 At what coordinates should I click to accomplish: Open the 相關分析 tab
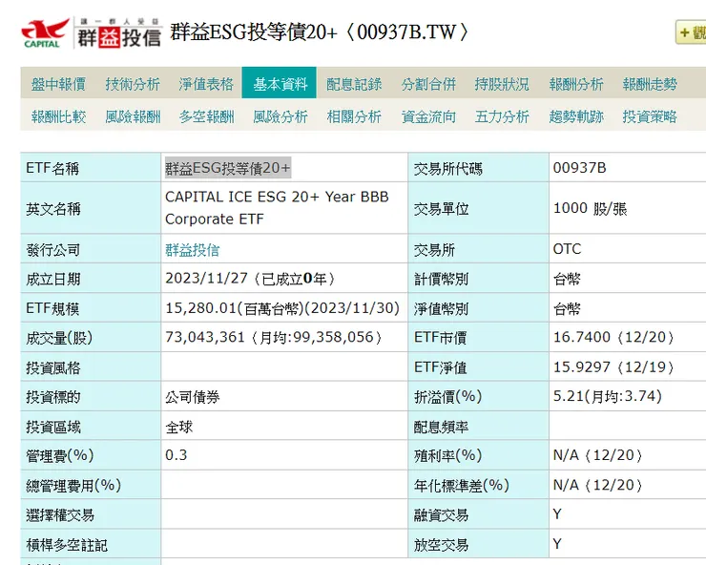(x=354, y=116)
